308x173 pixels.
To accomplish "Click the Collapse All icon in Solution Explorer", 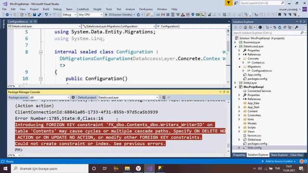I will pyautogui.click(x=285, y=27).
